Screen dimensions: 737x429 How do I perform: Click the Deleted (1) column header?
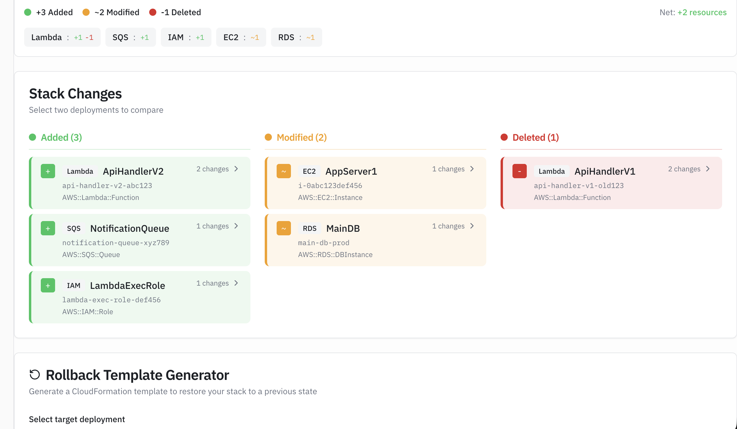click(x=535, y=137)
